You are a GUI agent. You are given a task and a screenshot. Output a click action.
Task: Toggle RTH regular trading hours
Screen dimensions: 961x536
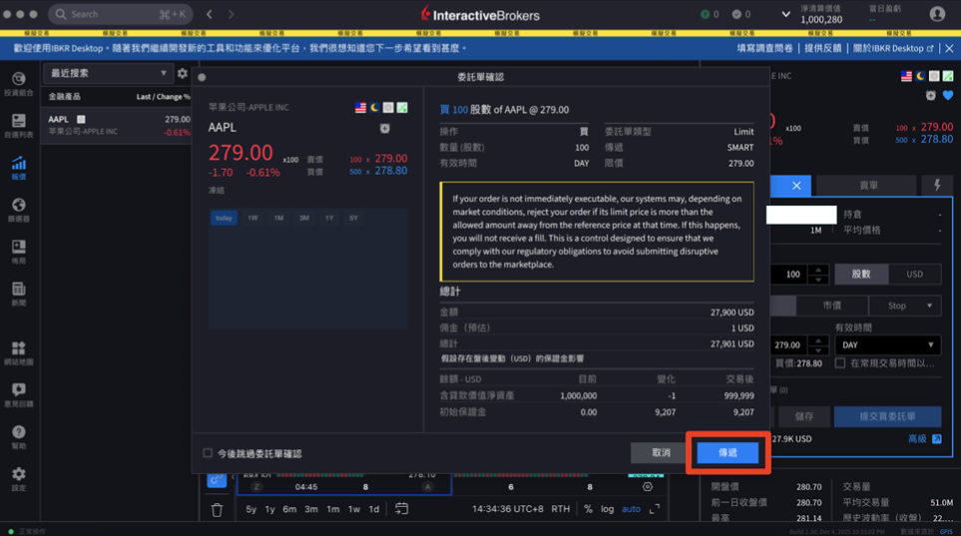[560, 508]
